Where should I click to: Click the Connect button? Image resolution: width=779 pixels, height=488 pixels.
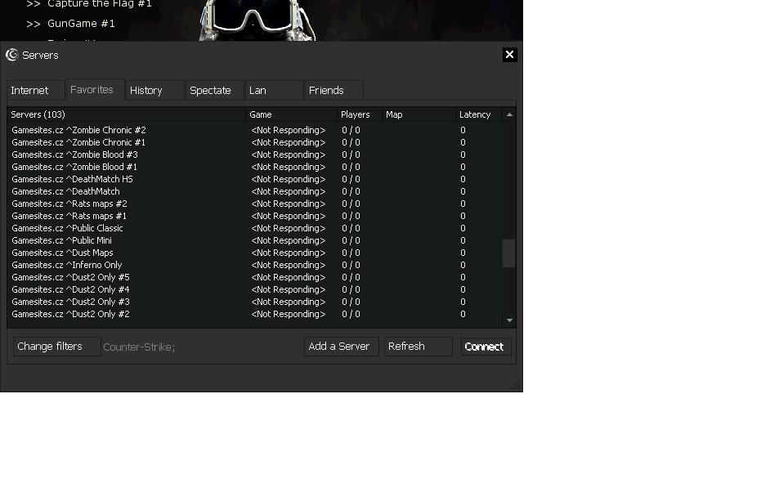pyautogui.click(x=485, y=347)
